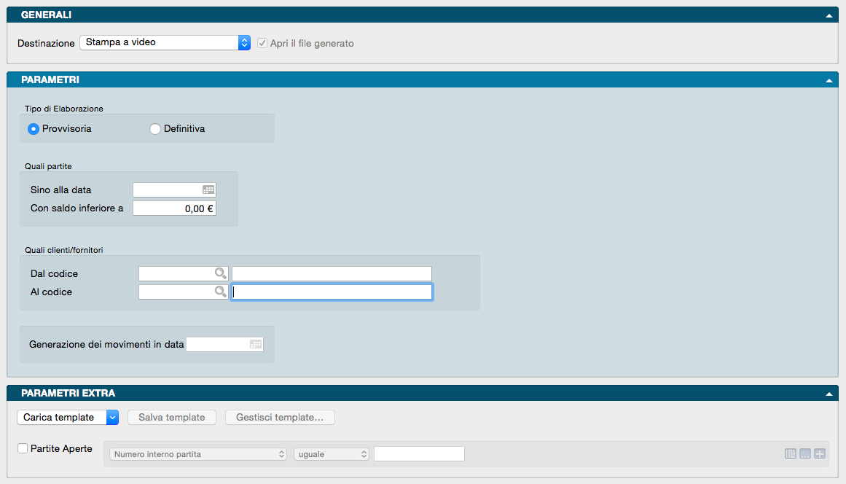Enable the Partite Aperte checkbox
The width and height of the screenshot is (846, 484).
pos(23,448)
